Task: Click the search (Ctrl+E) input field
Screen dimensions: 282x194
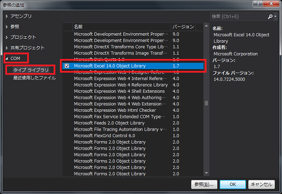Action: 239,17
